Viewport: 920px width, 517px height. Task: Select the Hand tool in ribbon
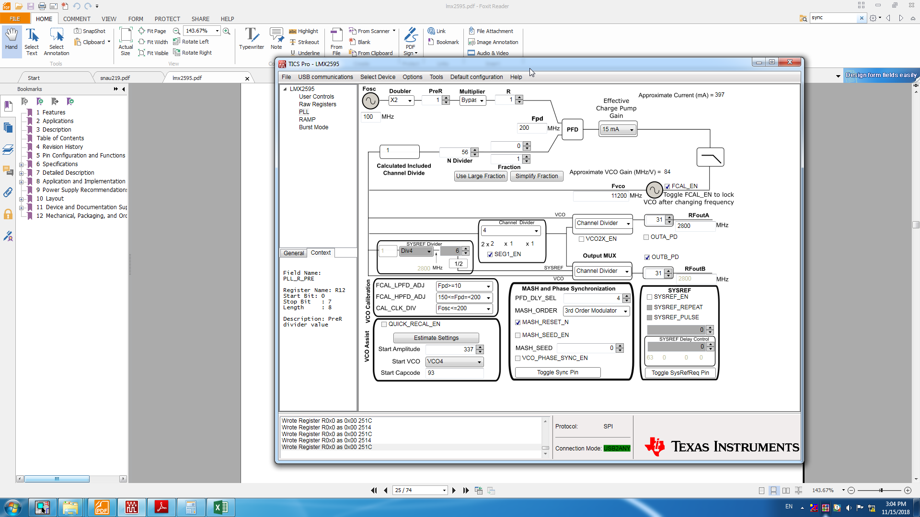point(11,38)
